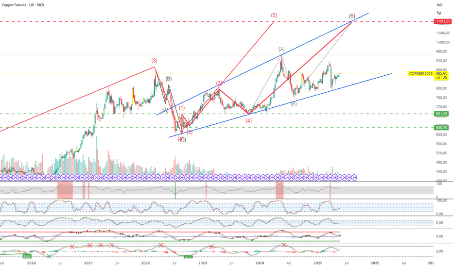The height and width of the screenshot is (267, 453).
Task: Select the green 691,15 price label
Action: 442,114
